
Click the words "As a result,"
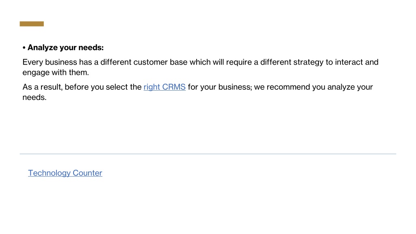(42, 87)
